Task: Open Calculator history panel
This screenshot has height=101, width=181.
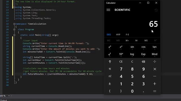Action: (156, 10)
